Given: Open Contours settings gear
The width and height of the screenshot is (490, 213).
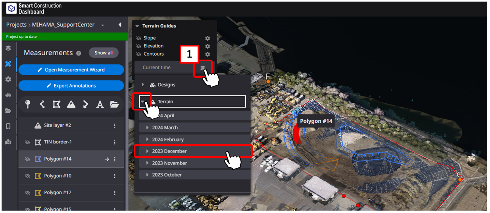Looking at the screenshot, I should point(208,54).
